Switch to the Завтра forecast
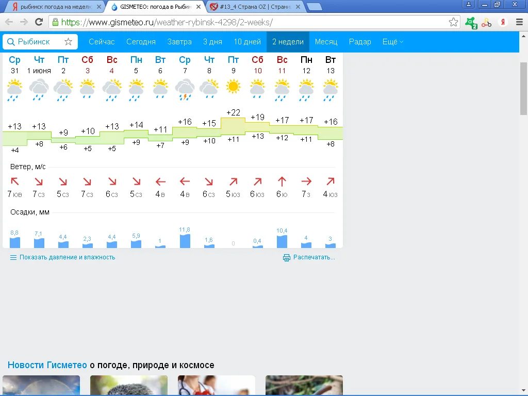Screen dimensions: 528x396 pyautogui.click(x=179, y=42)
